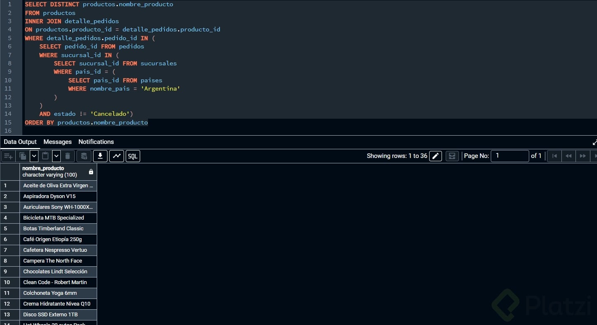This screenshot has width=597, height=325.
Task: Click 'ORDER BY' on the last query line
Action: tap(39, 122)
